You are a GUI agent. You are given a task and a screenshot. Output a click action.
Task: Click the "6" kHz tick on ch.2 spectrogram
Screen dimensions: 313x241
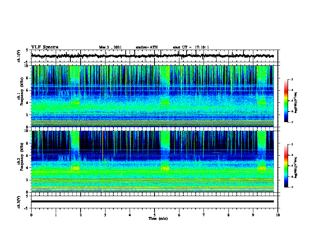(x=28, y=156)
